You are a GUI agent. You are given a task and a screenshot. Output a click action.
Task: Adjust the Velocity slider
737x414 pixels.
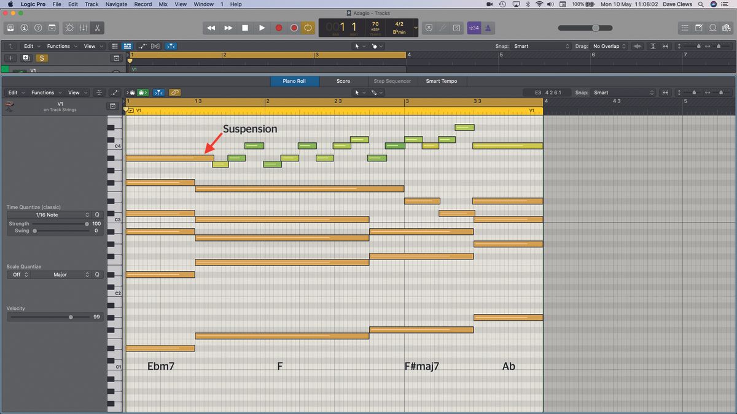(70, 317)
